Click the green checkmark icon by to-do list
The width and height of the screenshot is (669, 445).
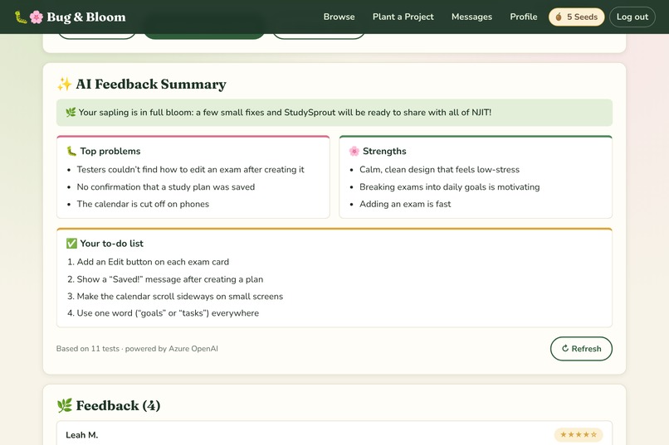click(71, 243)
